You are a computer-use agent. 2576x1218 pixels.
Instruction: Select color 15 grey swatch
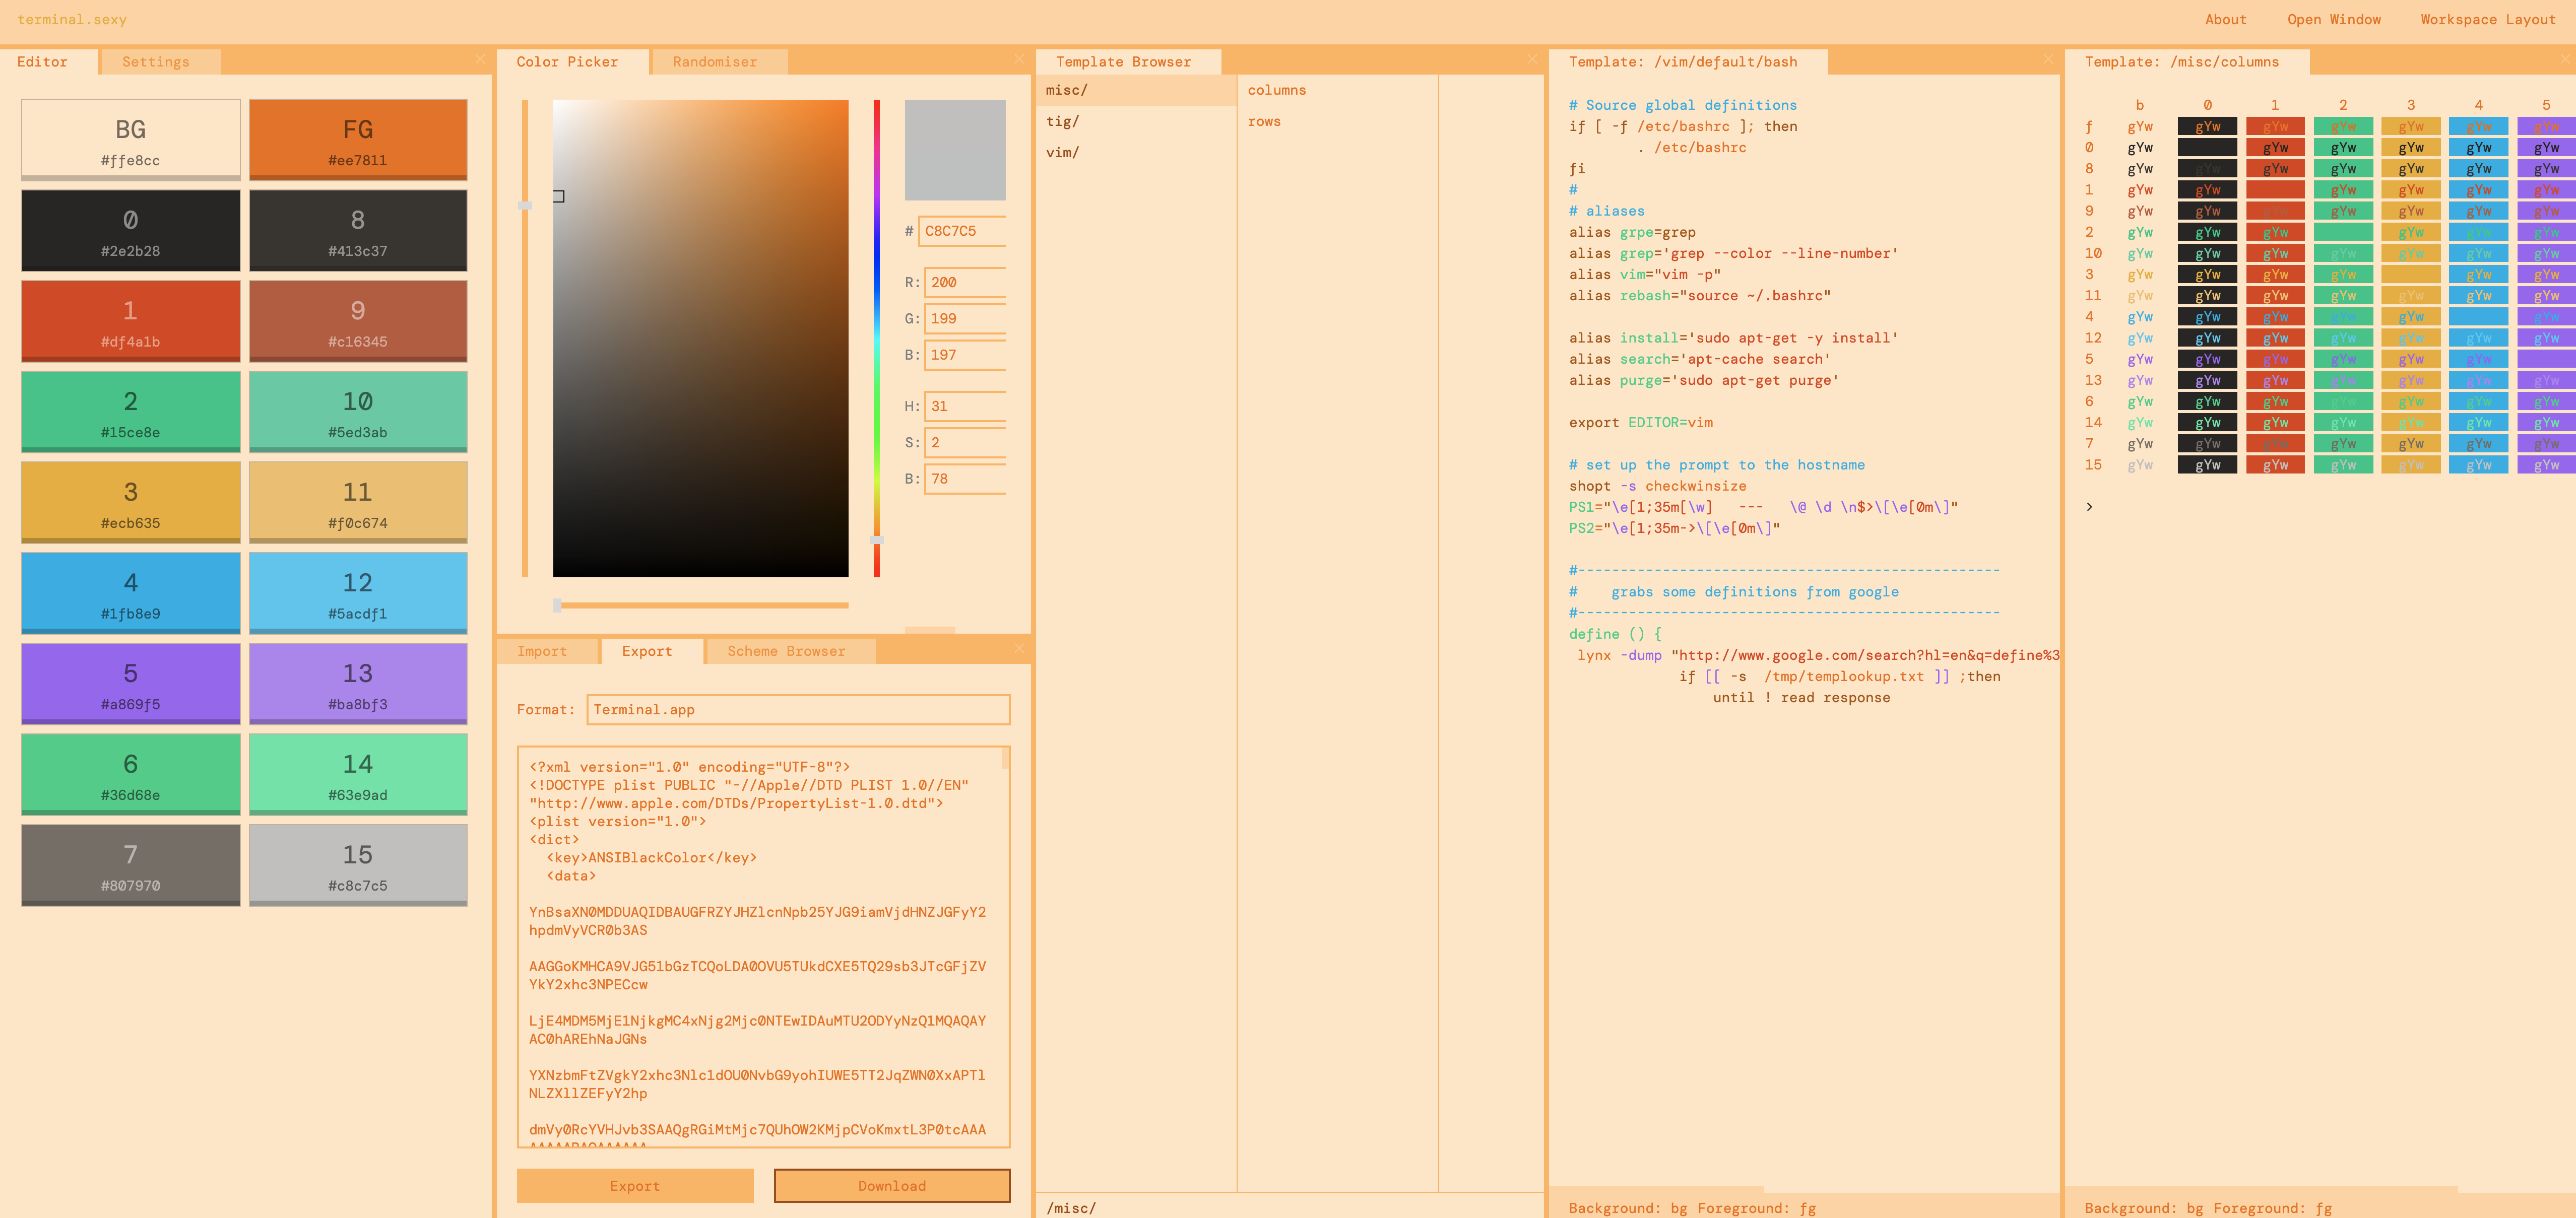tap(357, 864)
